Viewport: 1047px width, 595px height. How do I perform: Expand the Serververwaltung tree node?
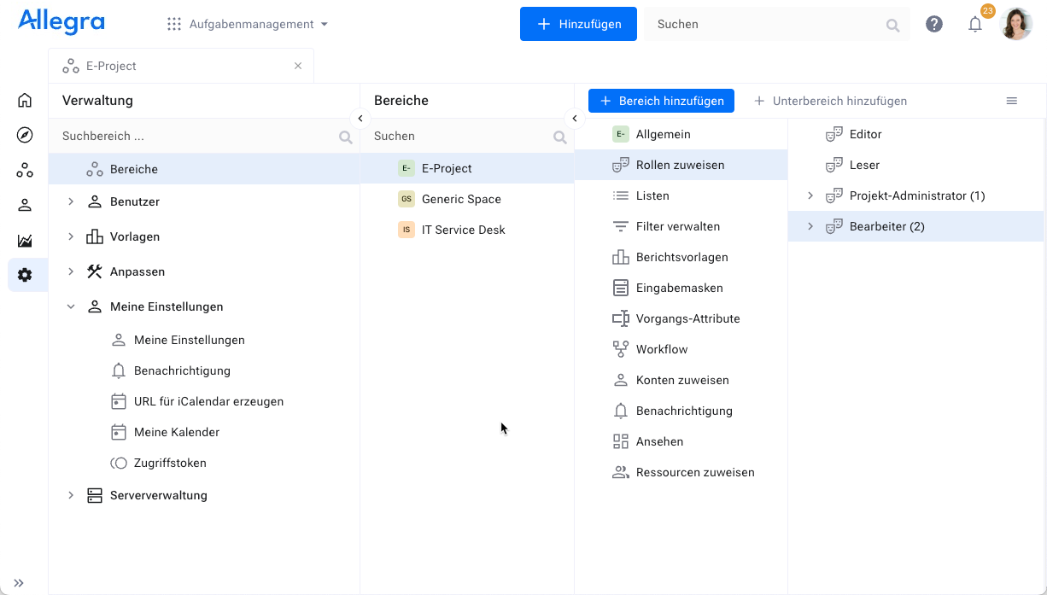(x=71, y=495)
